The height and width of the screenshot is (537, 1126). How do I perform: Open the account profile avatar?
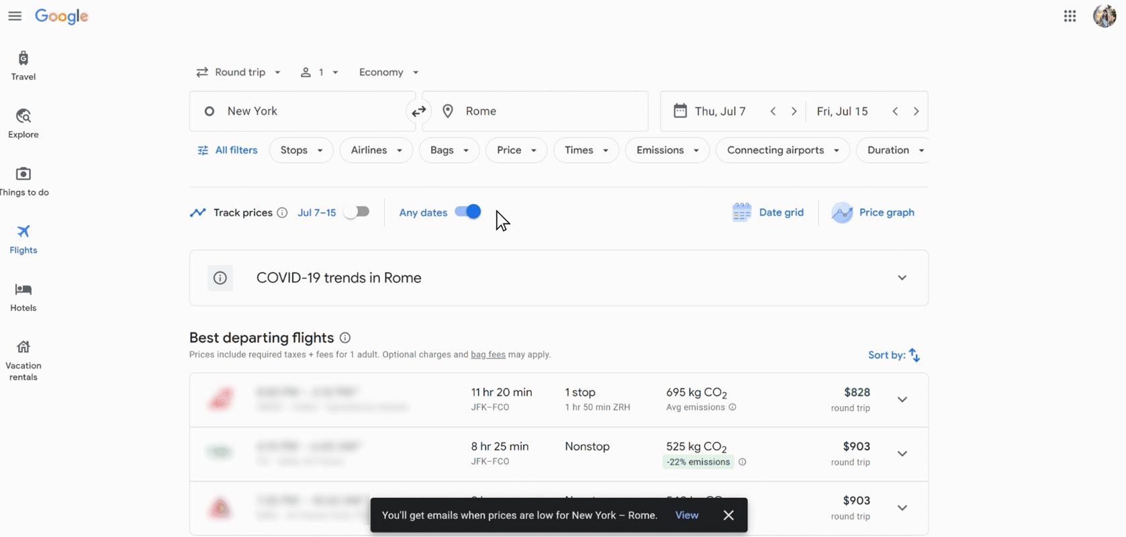1105,16
